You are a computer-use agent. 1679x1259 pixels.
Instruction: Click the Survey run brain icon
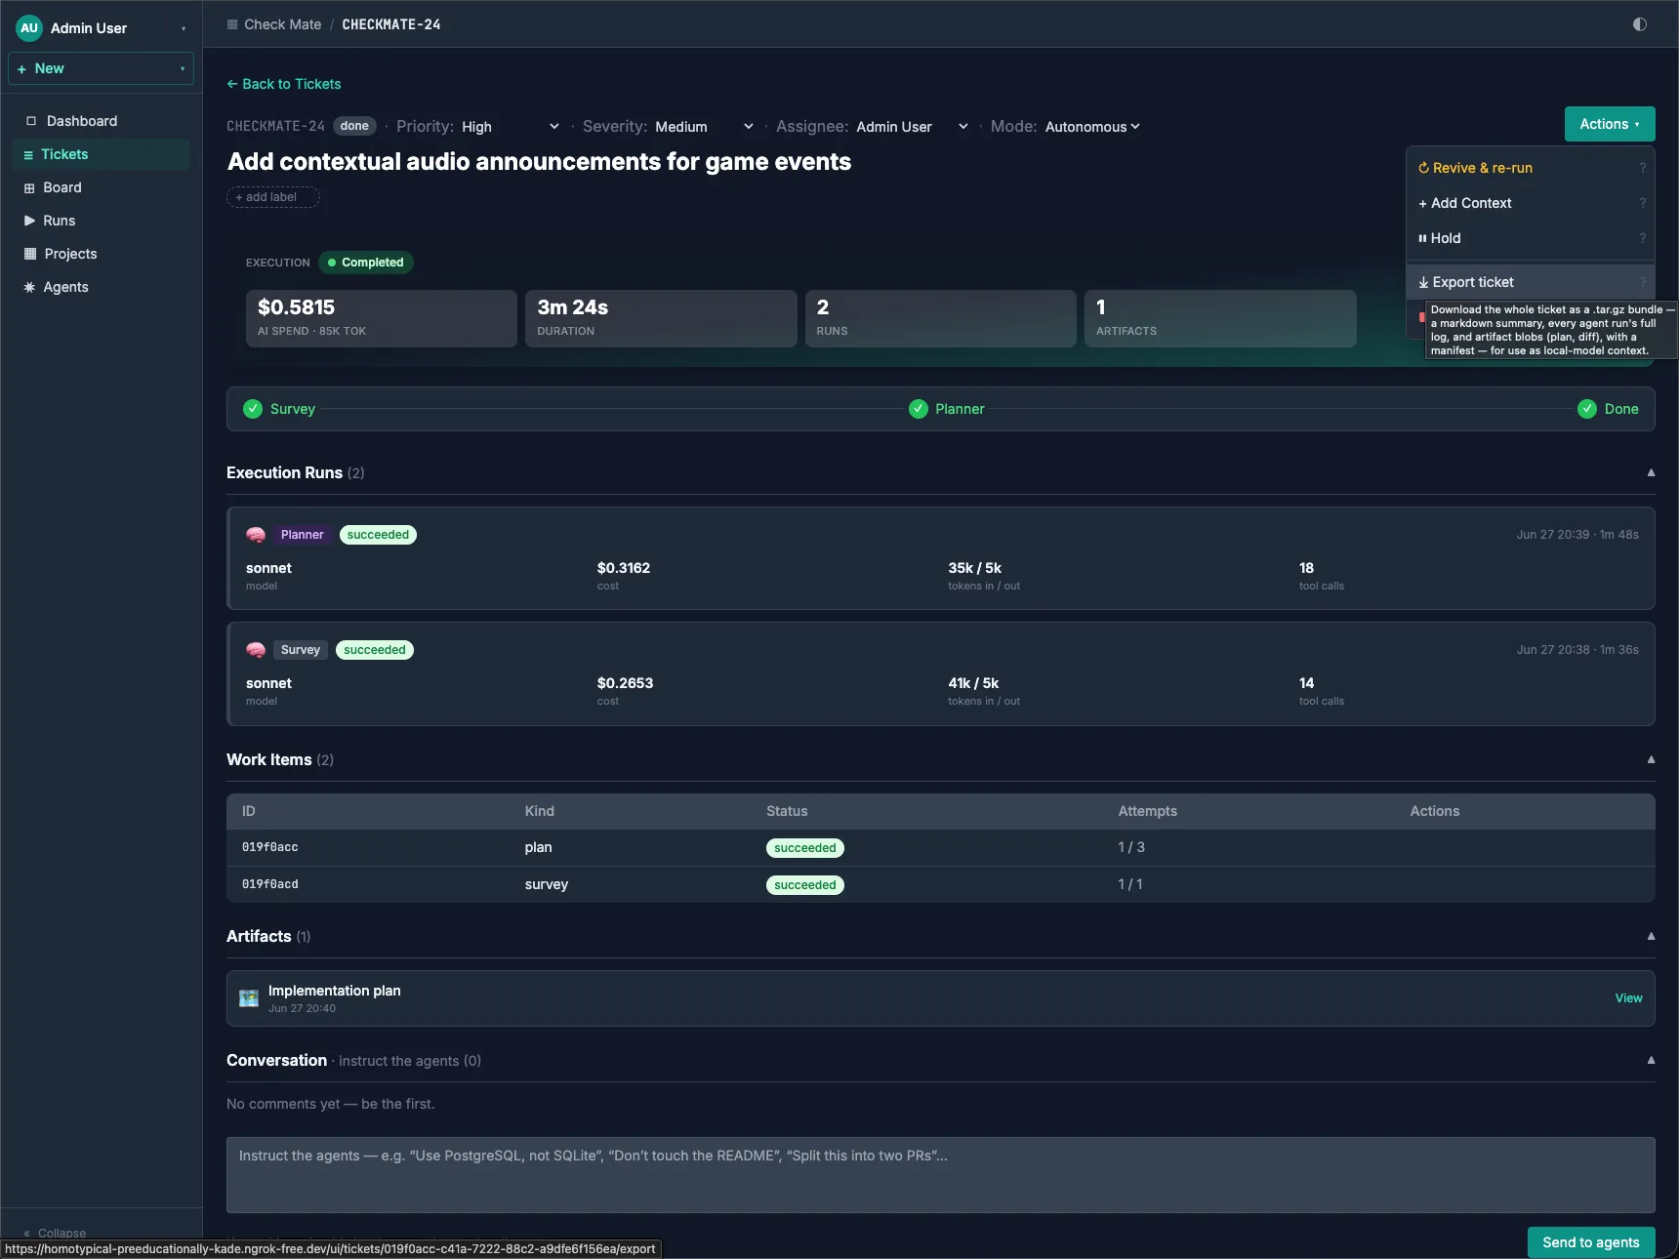coord(256,650)
